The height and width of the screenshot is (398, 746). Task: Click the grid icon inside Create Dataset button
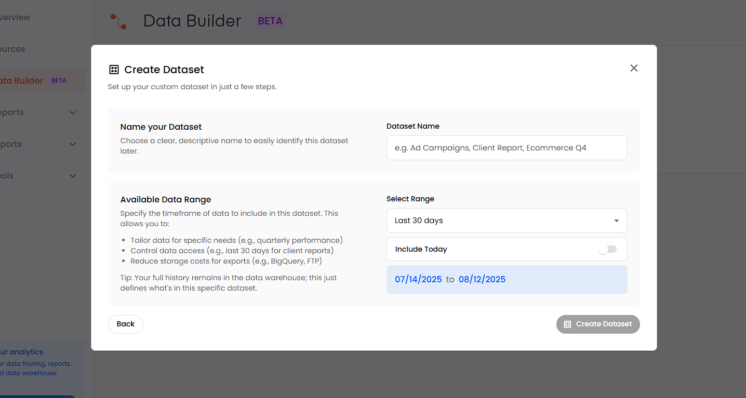[567, 324]
